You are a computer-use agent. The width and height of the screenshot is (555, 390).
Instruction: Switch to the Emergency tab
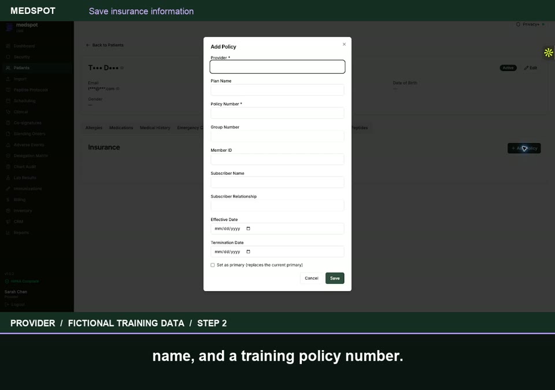190,127
